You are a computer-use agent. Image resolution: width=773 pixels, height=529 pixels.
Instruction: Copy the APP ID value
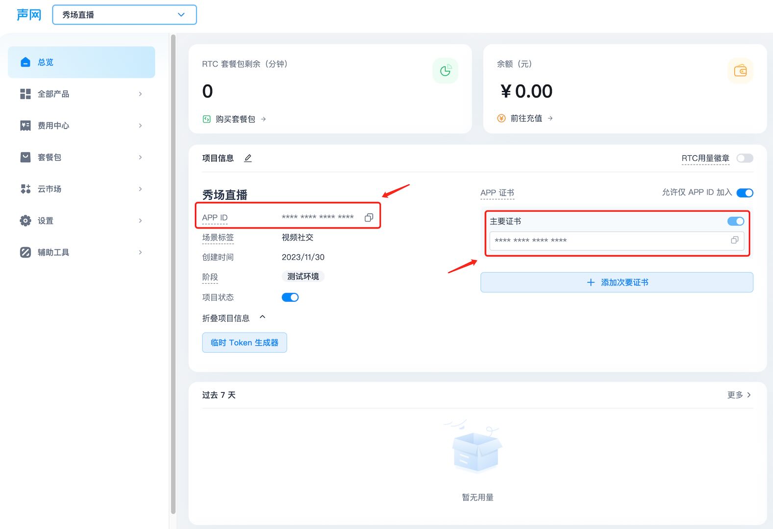369,217
